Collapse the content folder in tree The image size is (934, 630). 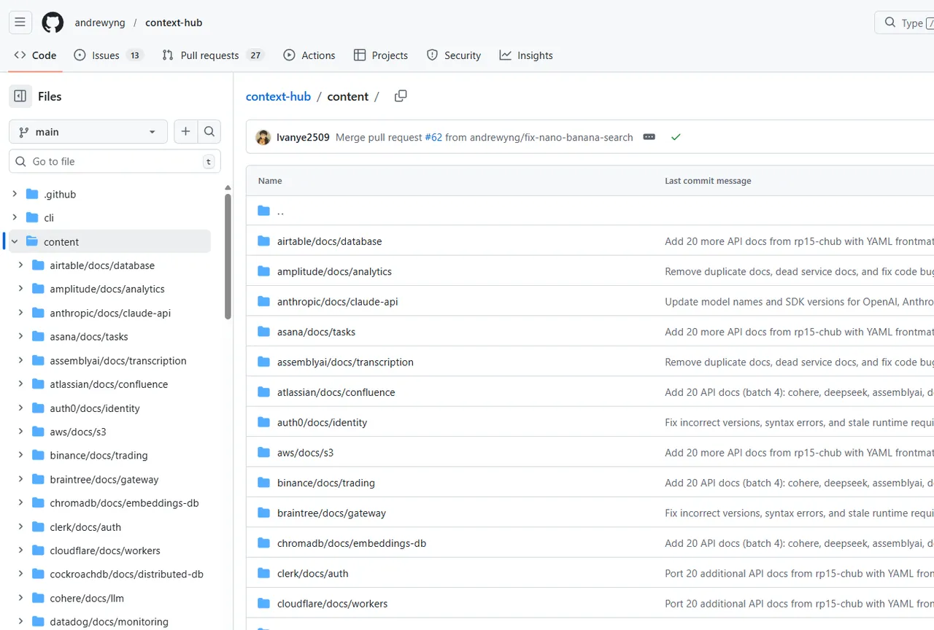point(15,241)
